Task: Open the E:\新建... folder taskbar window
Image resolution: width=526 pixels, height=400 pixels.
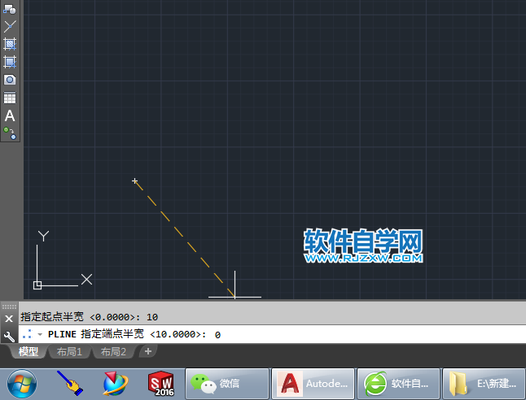Action: pyautogui.click(x=484, y=384)
